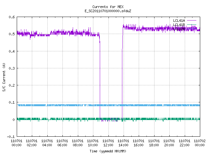This screenshot has height=154, width=206.
Task: Click the LCL41B legend label
Action: 179,25
